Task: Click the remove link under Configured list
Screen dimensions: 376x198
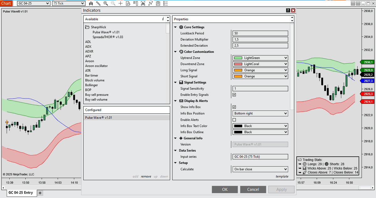Action: point(146,176)
